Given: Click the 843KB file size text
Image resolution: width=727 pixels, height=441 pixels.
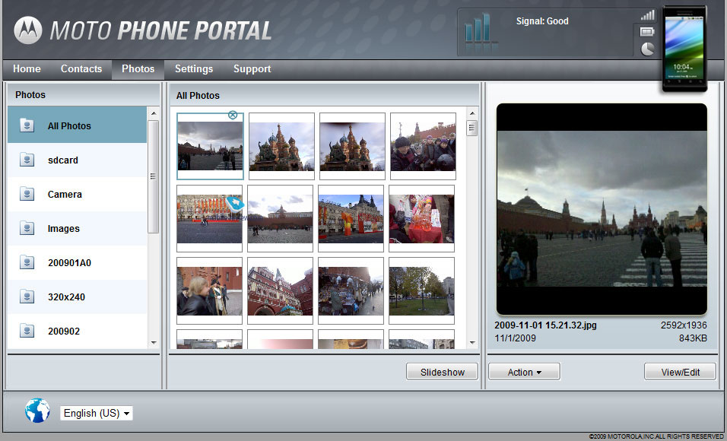Looking at the screenshot, I should pyautogui.click(x=693, y=338).
